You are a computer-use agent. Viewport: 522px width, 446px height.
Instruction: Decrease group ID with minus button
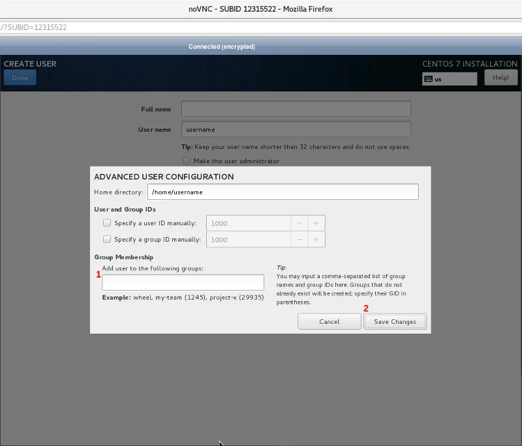(299, 240)
